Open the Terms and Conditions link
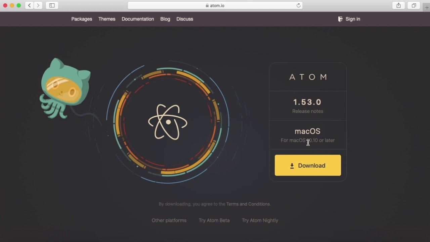430x242 pixels. tap(248, 204)
